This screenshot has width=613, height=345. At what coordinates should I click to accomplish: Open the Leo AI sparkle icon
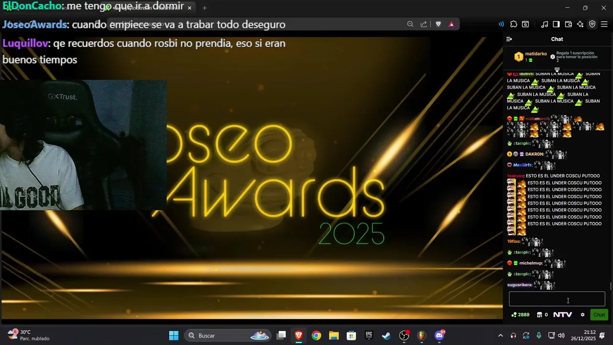580,24
